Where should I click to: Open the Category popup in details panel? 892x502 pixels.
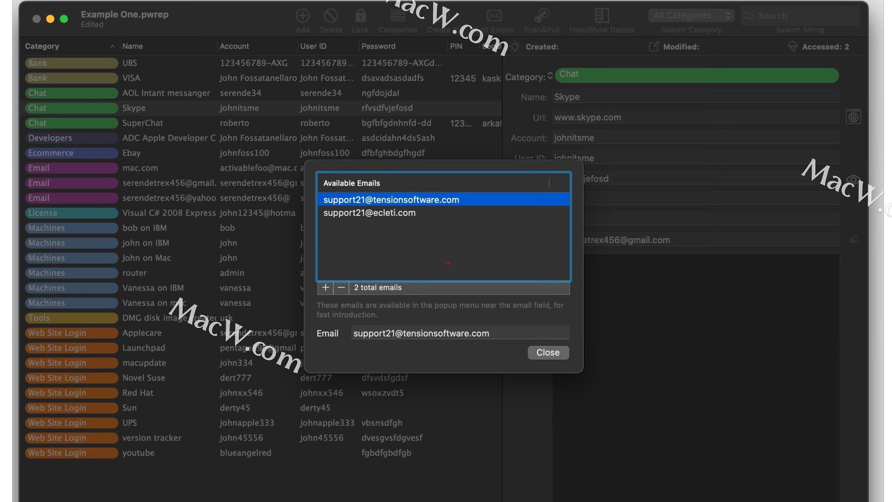click(x=550, y=76)
